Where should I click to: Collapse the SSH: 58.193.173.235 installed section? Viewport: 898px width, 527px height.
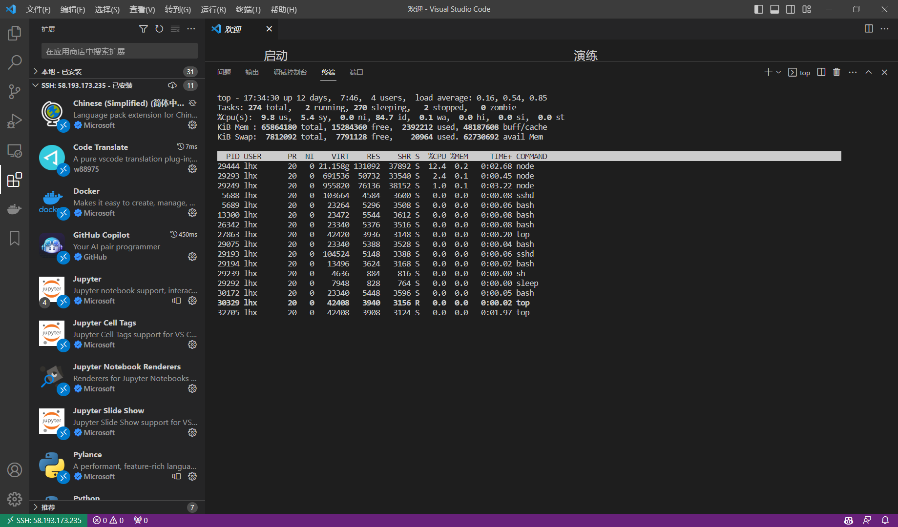tap(117, 85)
